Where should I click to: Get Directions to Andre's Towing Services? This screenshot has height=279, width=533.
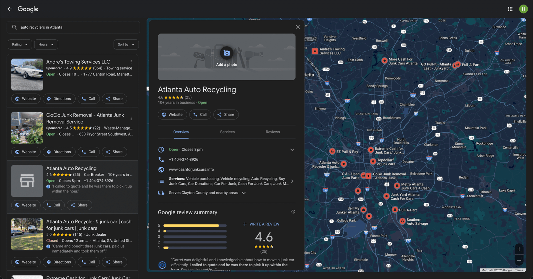[59, 99]
